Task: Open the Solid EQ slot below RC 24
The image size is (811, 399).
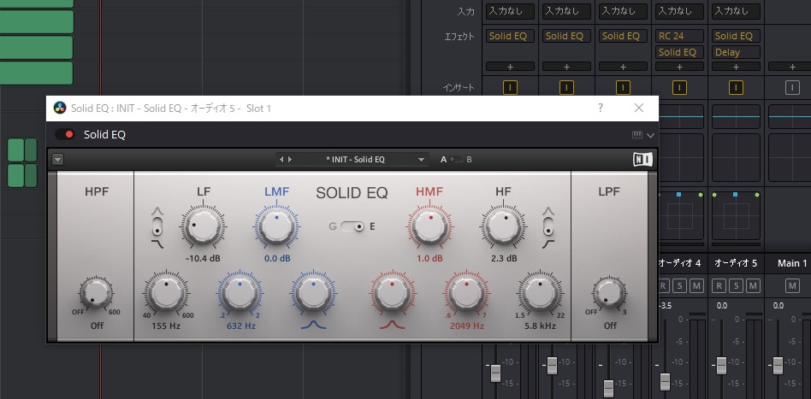Action: (679, 52)
